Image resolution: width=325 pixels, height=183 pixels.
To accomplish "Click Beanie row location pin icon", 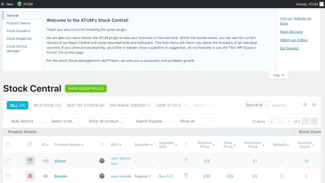I will pos(186,176).
